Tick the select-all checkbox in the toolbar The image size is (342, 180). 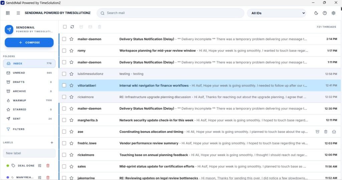pos(64,27)
